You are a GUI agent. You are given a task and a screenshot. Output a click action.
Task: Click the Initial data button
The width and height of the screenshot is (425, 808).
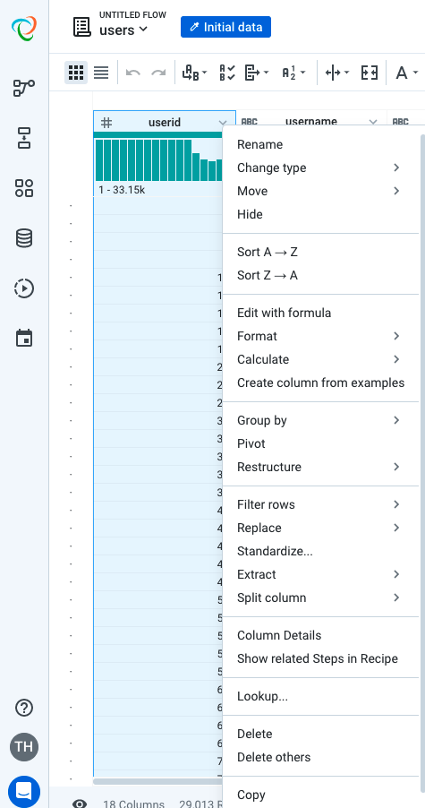click(x=225, y=27)
